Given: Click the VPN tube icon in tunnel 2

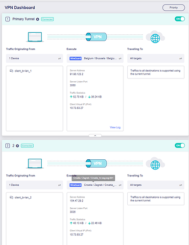Looking at the screenshot, I should click(x=96, y=163).
